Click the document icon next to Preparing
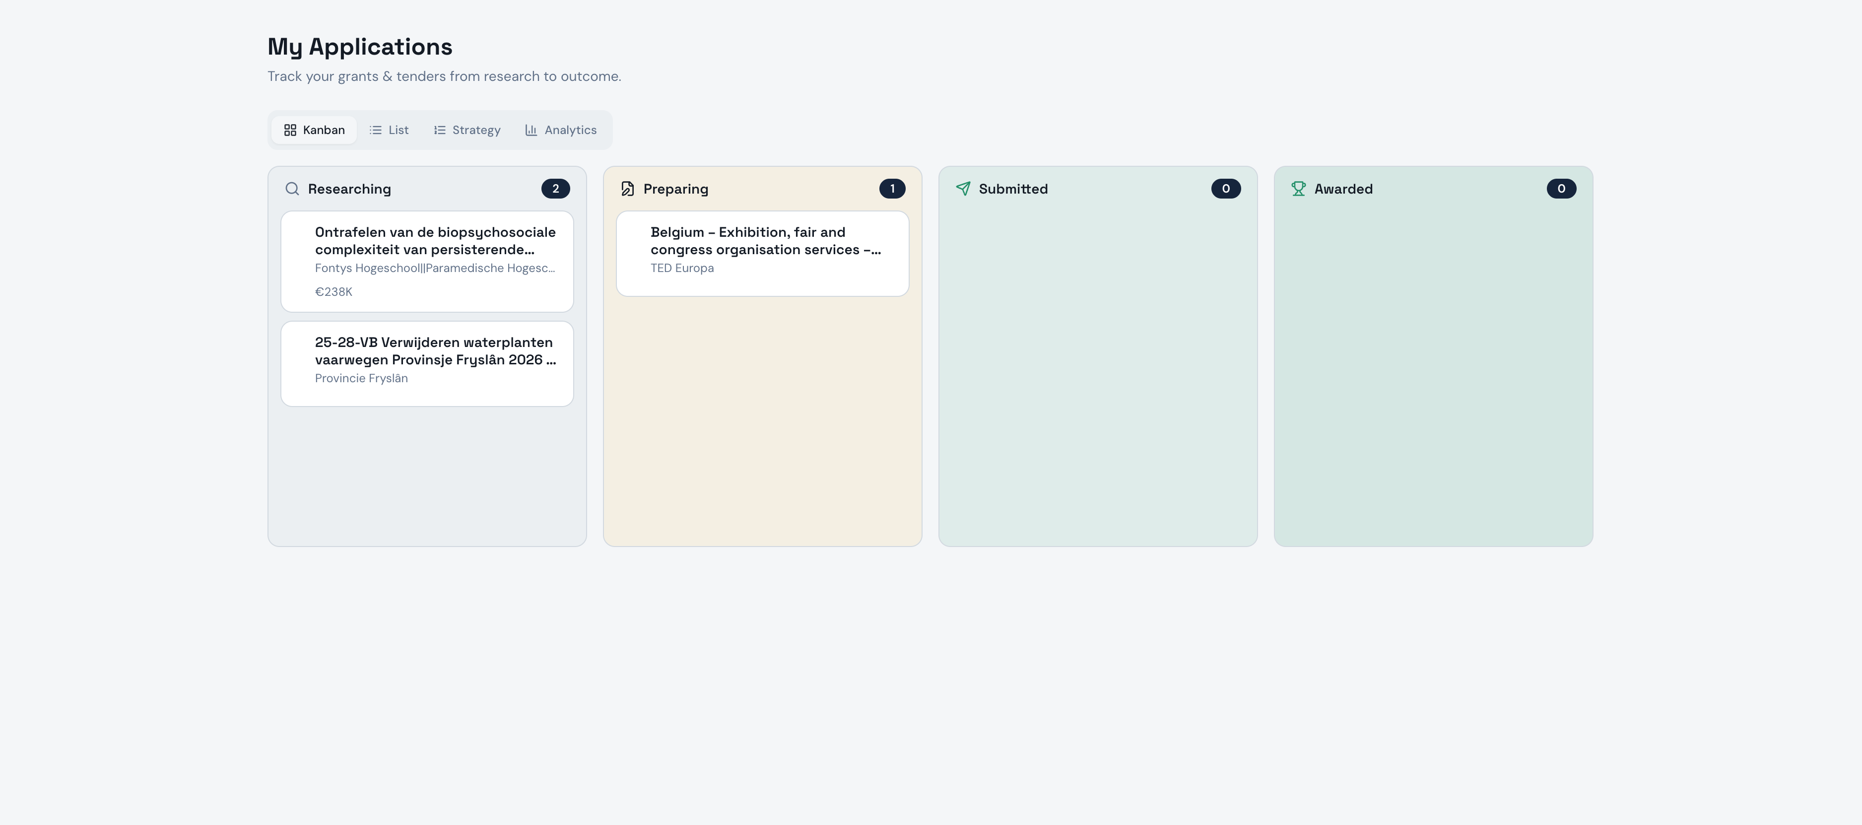Viewport: 1862px width, 825px height. click(x=626, y=188)
